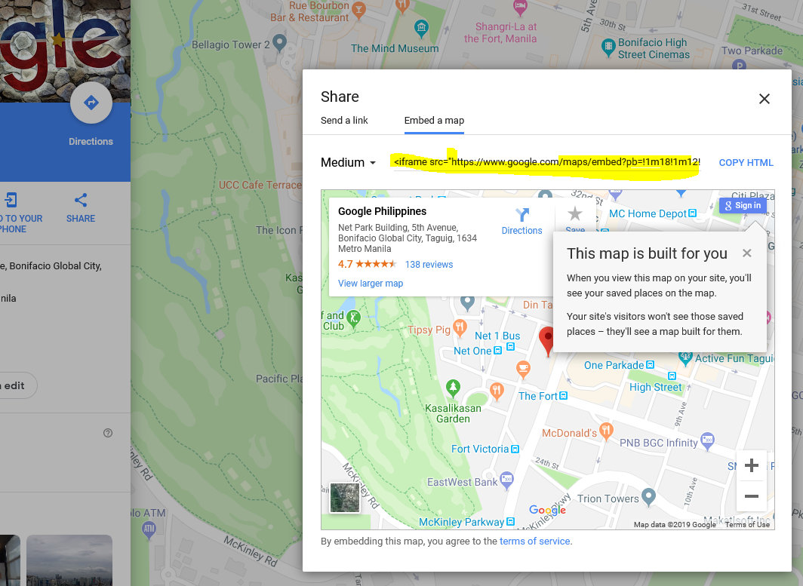Click the ATM marker on background map
Screen dimensions: 803x586
pos(149,529)
